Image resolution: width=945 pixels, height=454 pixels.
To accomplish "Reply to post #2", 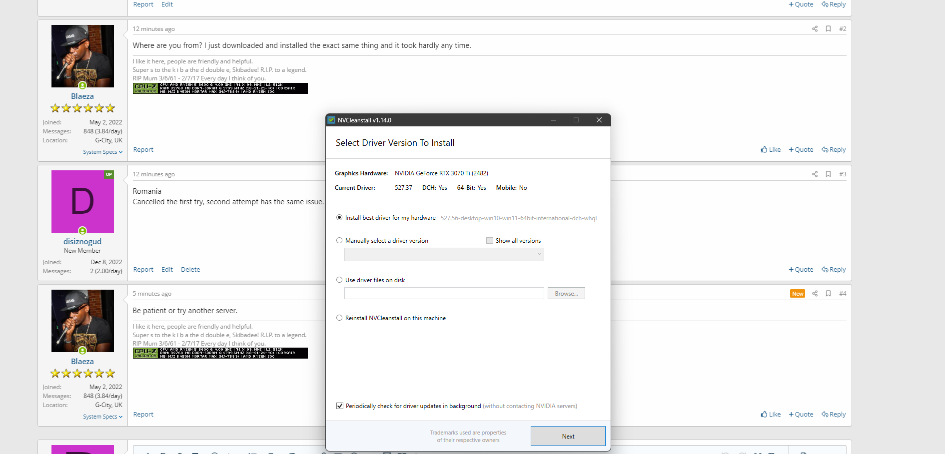I will coord(834,150).
